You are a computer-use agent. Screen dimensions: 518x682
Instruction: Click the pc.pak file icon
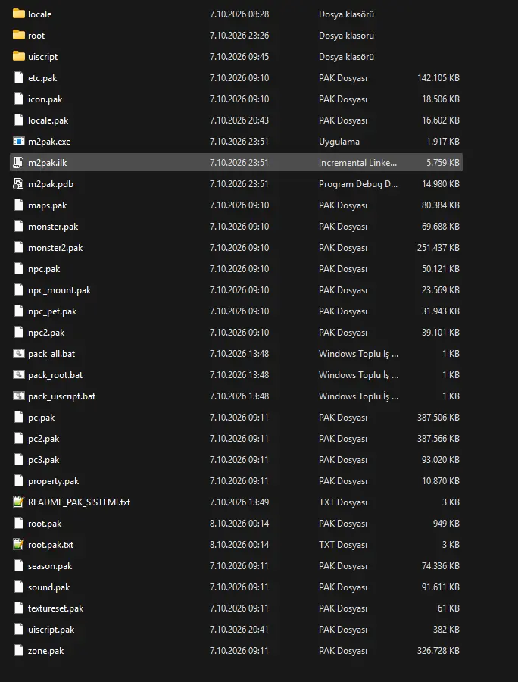tap(19, 417)
